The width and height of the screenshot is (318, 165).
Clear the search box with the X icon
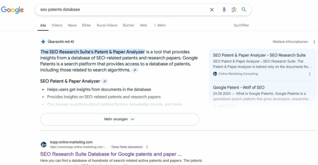tap(212, 10)
